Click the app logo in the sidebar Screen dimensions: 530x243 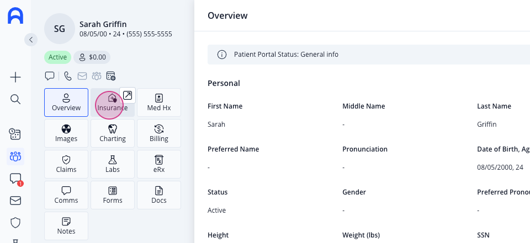[15, 15]
